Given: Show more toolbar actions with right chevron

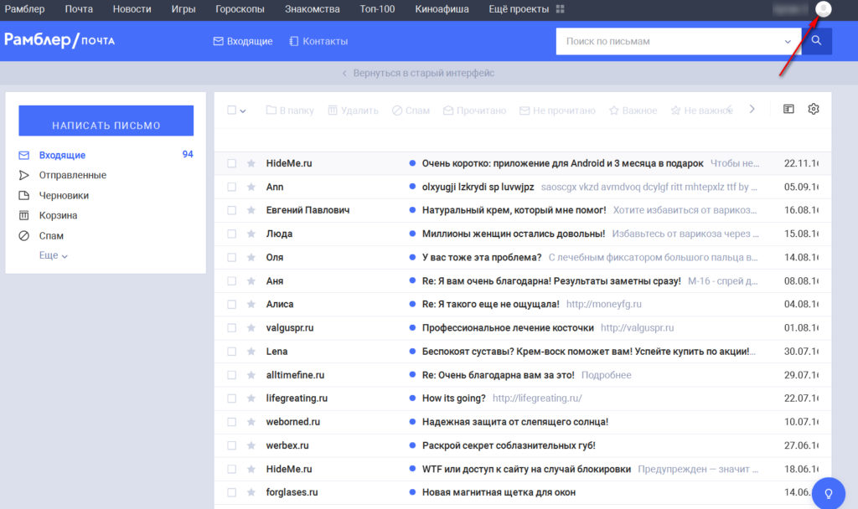Looking at the screenshot, I should pos(752,109).
